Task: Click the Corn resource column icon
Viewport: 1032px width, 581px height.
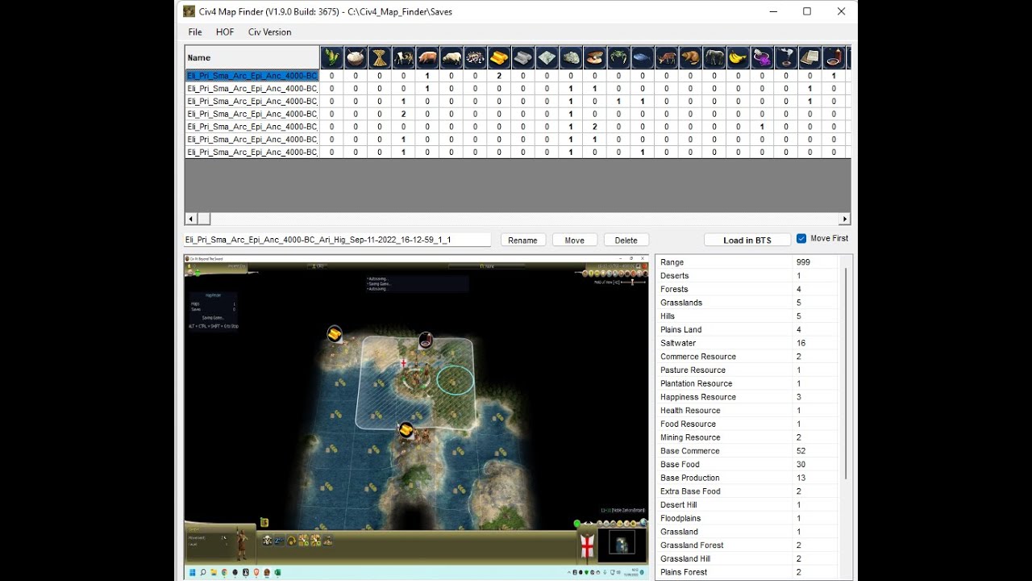Action: tap(332, 57)
